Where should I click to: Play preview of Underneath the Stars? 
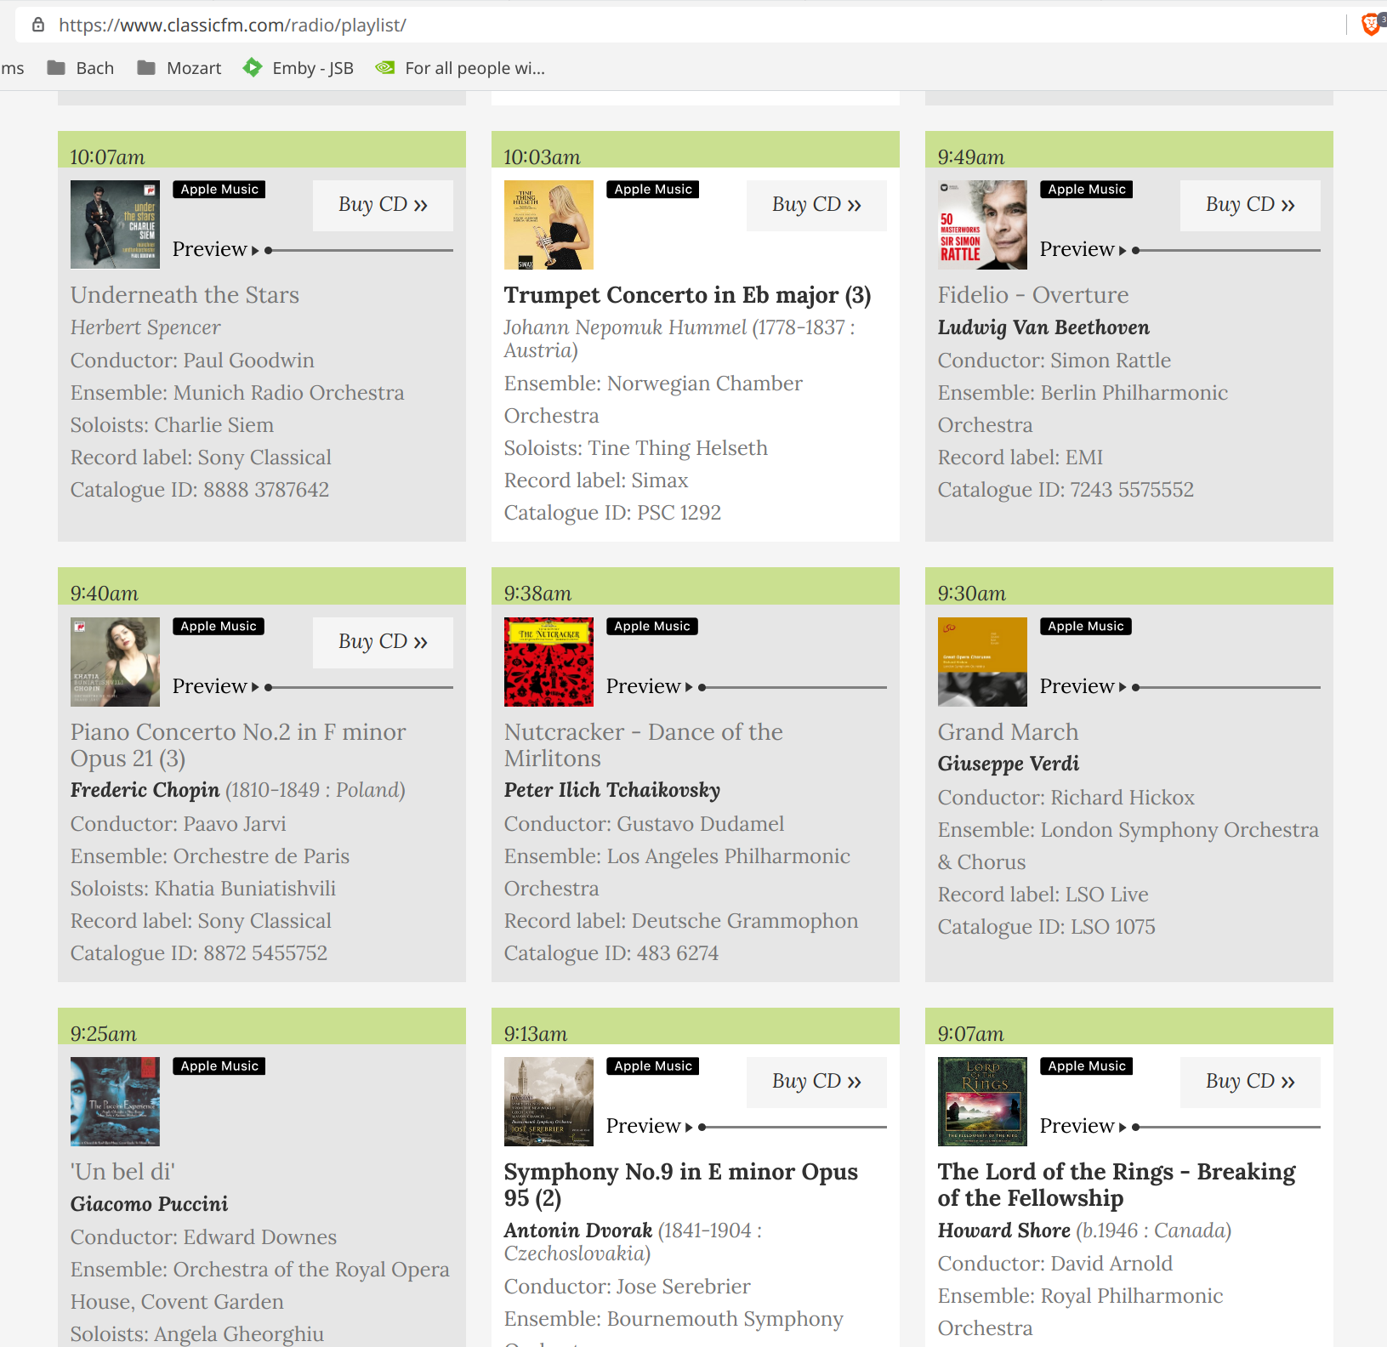[216, 250]
